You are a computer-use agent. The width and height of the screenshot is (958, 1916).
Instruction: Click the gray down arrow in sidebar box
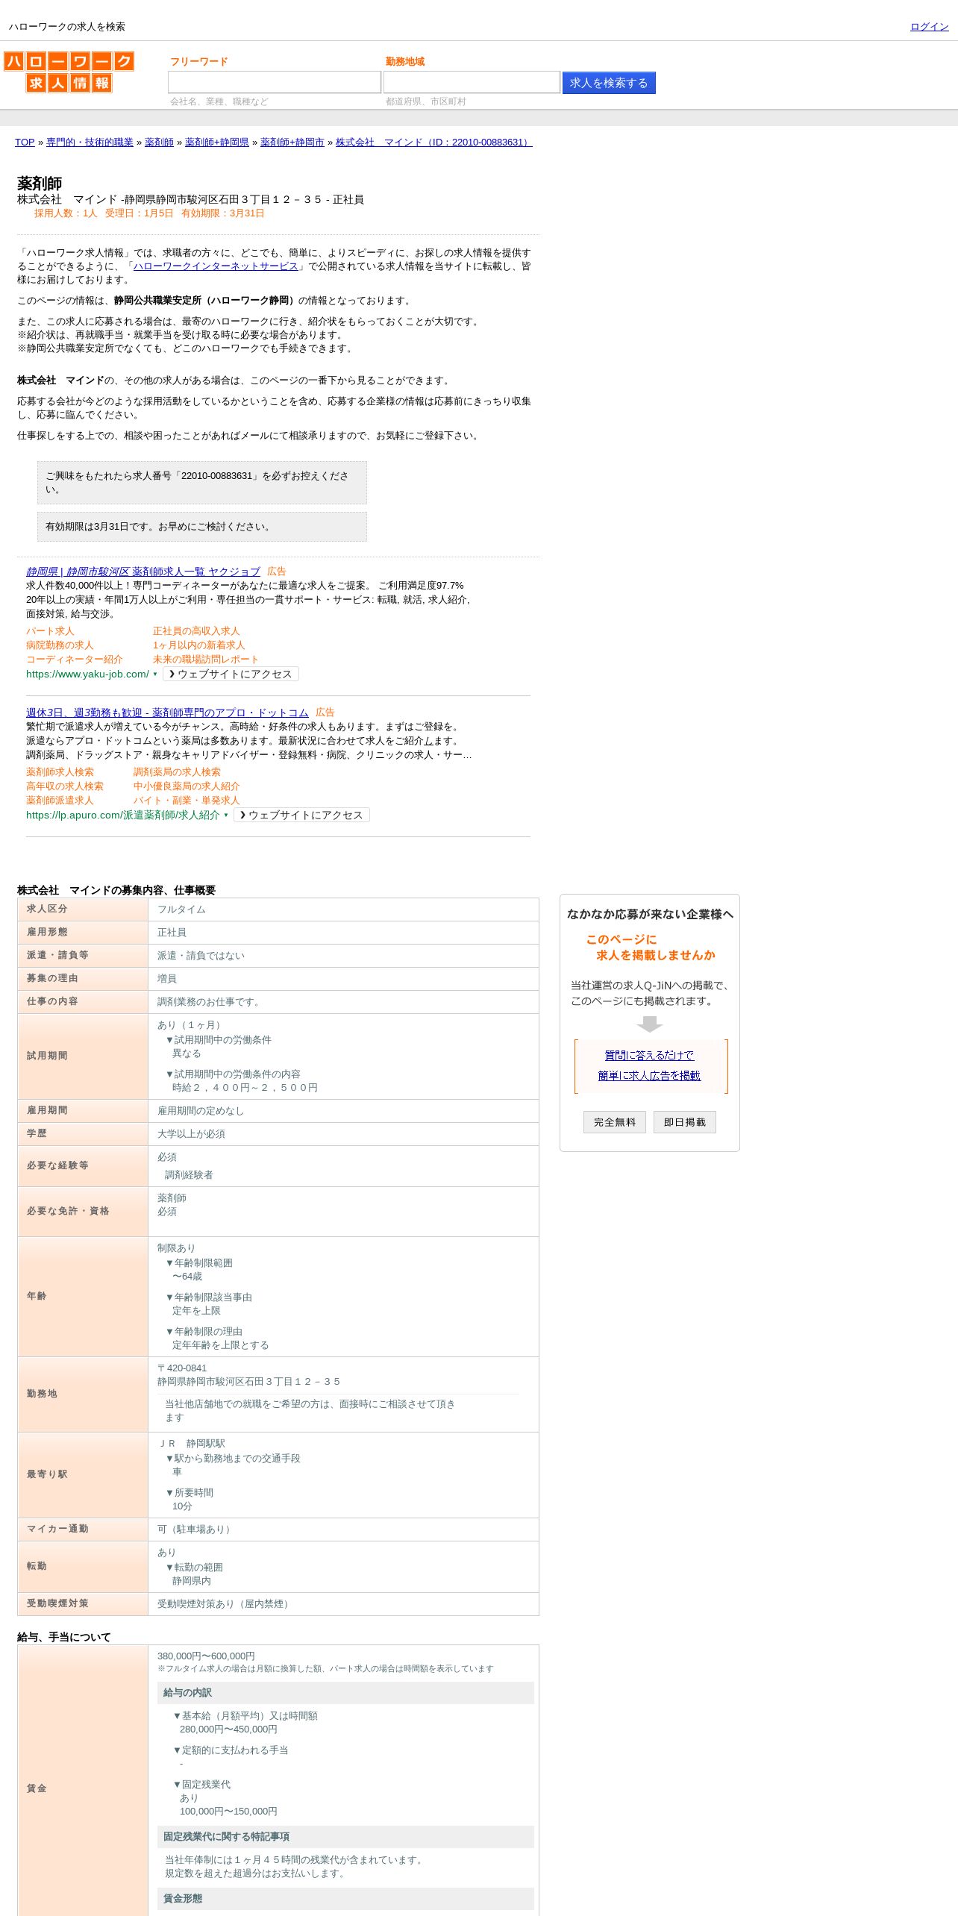pos(650,1024)
